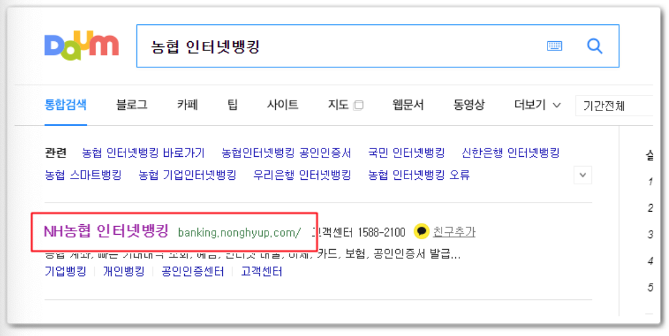Screen dimensions: 669x336
Task: Select the 통합검색 tab
Action: click(66, 105)
